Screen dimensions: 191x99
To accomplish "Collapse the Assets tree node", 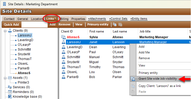I will tap(5, 78).
